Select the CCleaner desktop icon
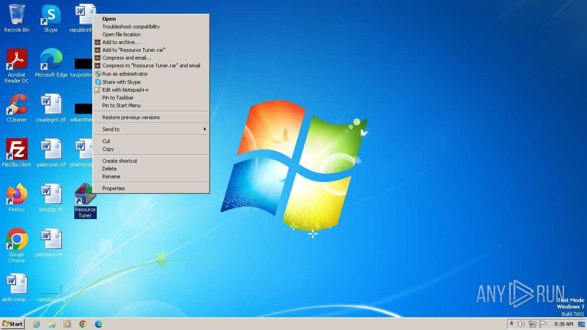The image size is (587, 330). 17,108
